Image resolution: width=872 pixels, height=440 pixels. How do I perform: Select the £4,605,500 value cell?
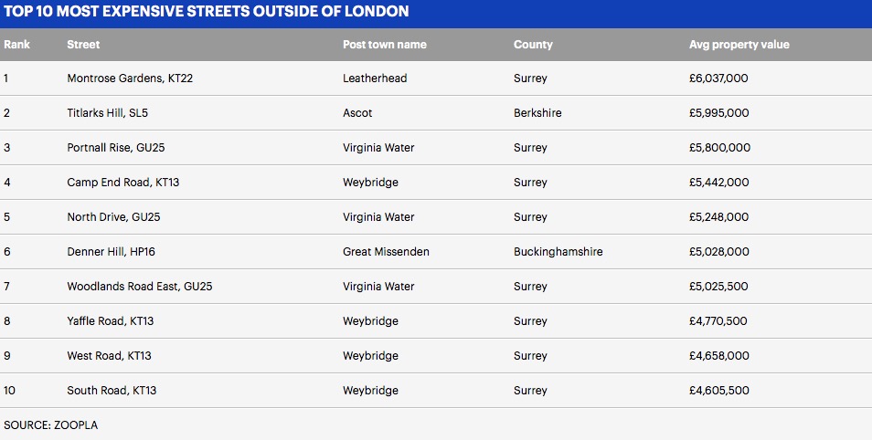(718, 391)
